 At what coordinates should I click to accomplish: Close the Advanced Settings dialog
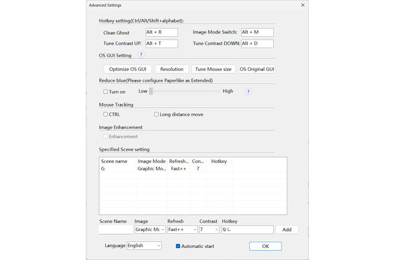303,5
